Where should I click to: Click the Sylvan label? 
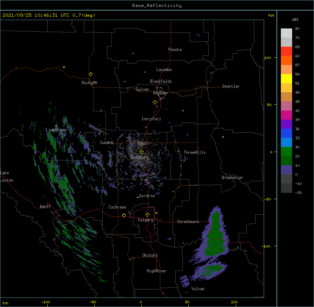tap(142, 89)
